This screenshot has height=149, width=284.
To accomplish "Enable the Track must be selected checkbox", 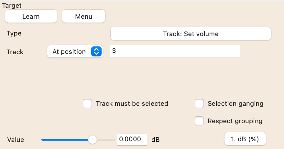I will click(87, 104).
